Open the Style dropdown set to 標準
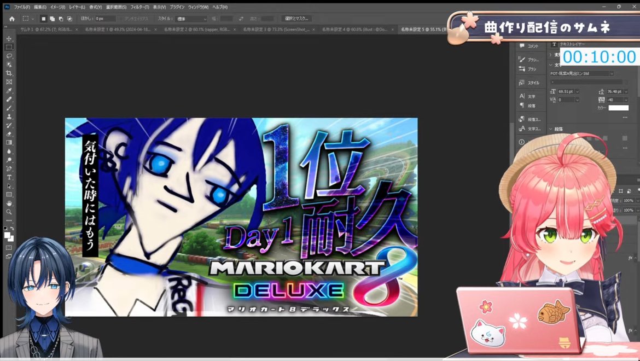Image resolution: width=640 pixels, height=361 pixels. pos(192,19)
